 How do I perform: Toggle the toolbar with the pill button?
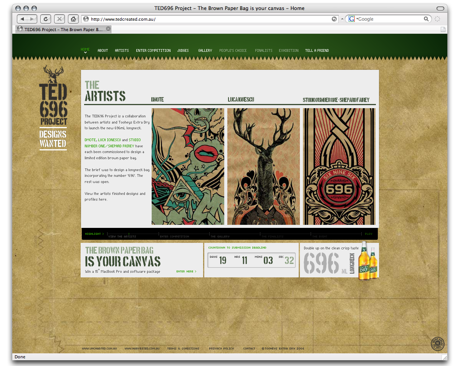point(440,8)
